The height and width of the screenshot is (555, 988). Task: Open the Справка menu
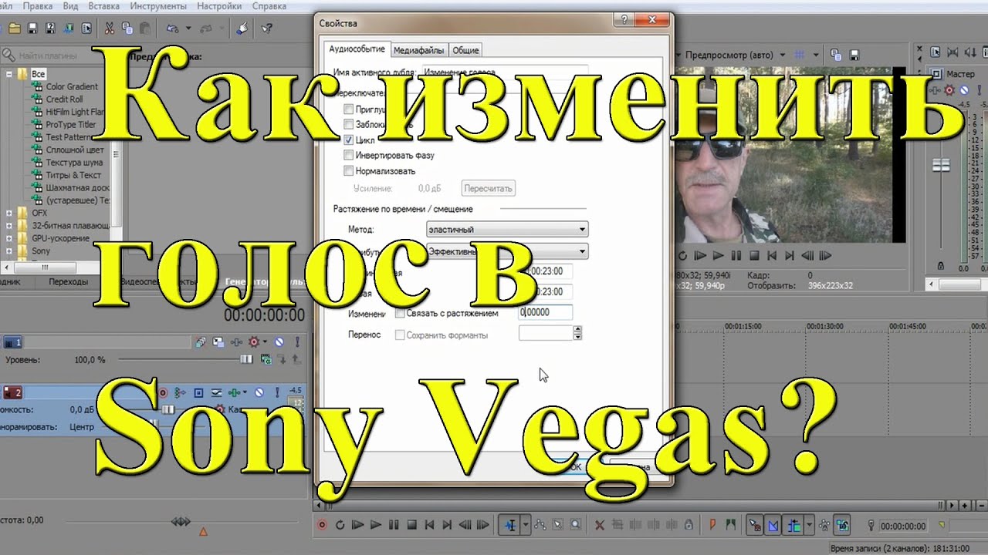click(x=269, y=6)
